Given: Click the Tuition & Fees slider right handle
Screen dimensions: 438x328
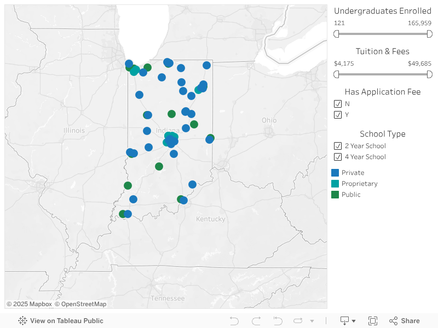Looking at the screenshot, I should point(430,74).
